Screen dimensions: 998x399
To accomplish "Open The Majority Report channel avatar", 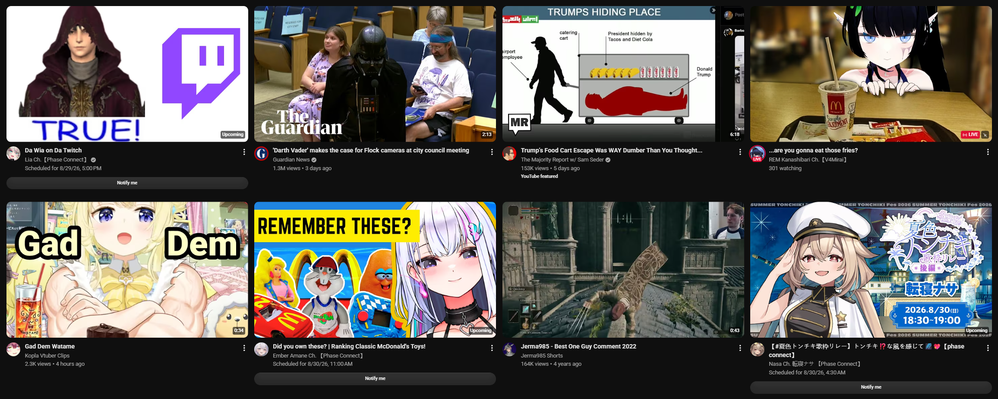I will (x=509, y=153).
